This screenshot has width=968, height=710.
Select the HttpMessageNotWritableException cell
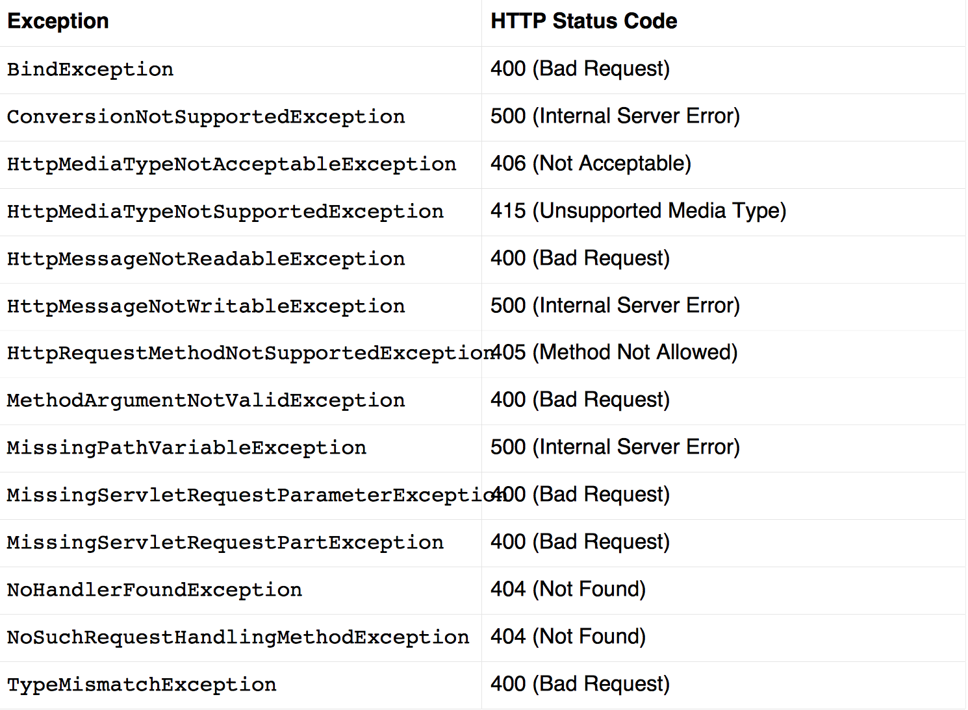pos(206,306)
